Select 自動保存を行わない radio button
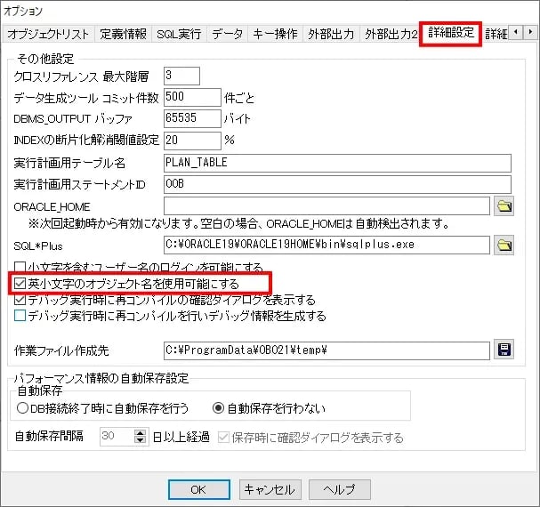The image size is (540, 507). pos(217,408)
